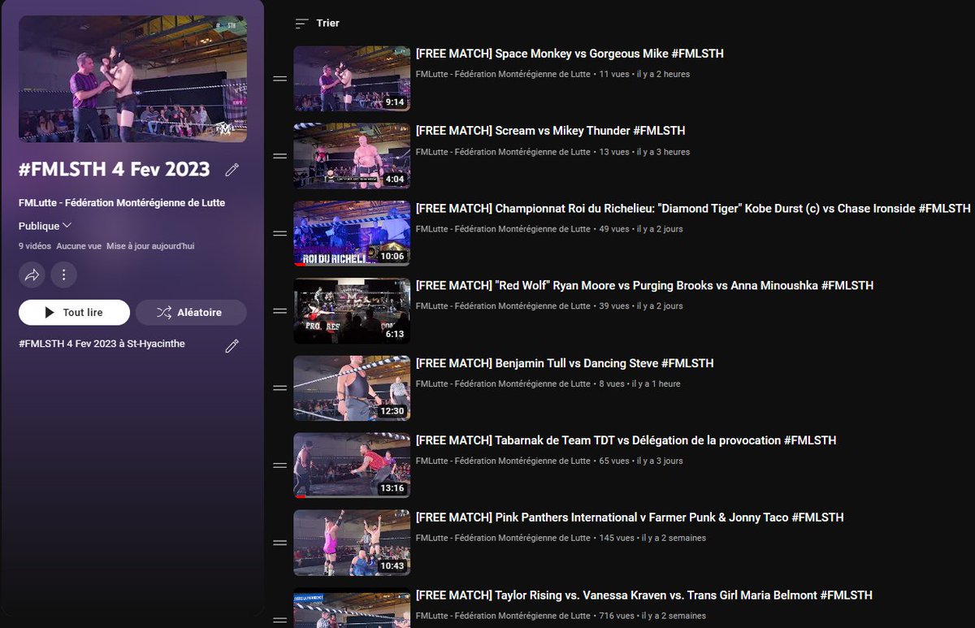This screenshot has height=628, width=975.
Task: Click '#FMLSTH 4 Fev 2023 à St-Hyacinthe' description
Action: (x=102, y=344)
